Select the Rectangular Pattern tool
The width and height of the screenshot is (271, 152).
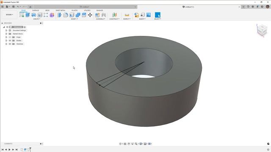(46, 15)
